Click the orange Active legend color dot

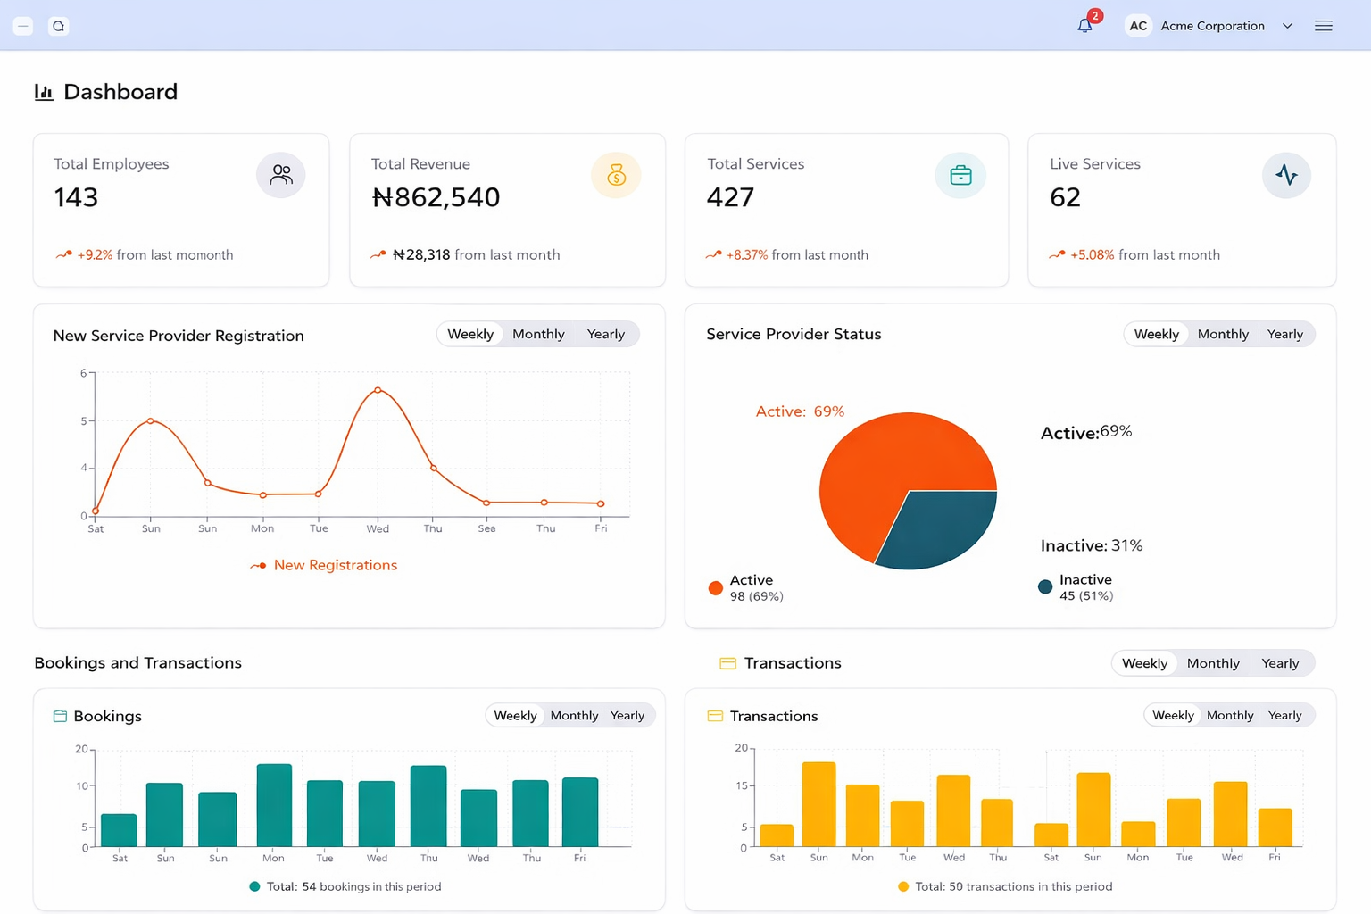[714, 587]
